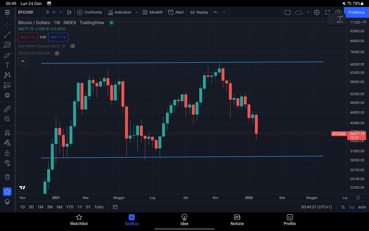Image resolution: width=369 pixels, height=231 pixels.
Task: Open the forecasting and measurement tools
Action: (7, 85)
